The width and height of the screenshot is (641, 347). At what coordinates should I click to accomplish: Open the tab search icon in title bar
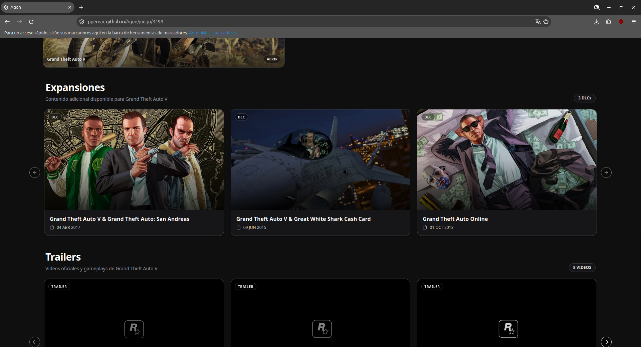(x=597, y=7)
